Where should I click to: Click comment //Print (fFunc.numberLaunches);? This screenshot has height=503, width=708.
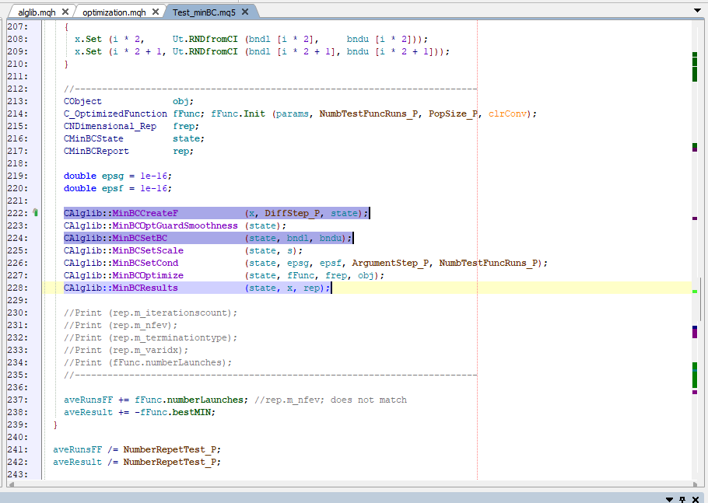coord(148,362)
